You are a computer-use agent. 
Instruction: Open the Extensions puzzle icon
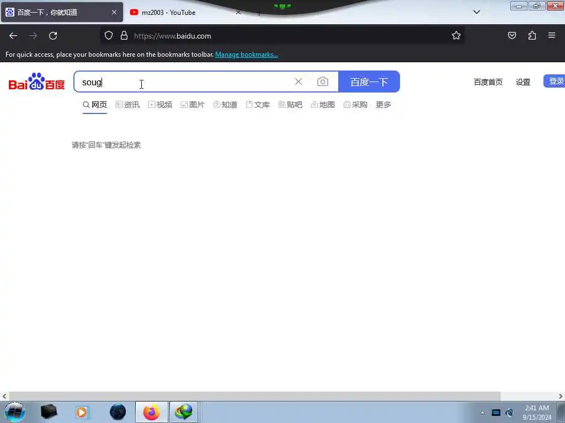click(532, 35)
